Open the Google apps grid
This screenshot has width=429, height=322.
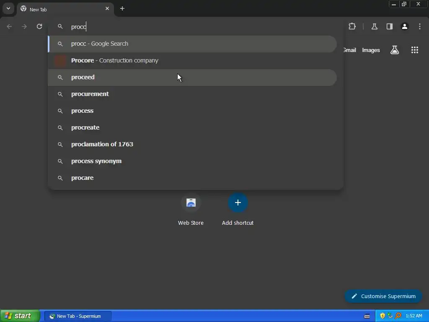414,50
